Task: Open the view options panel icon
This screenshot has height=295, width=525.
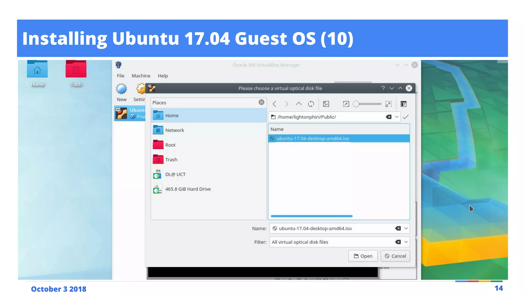Action: (x=403, y=104)
